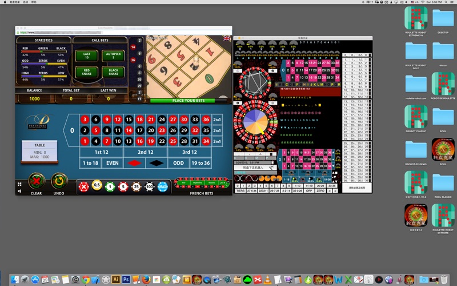The width and height of the screenshot is (457, 286).
Task: Bet on the 2nd 12 dozen
Action: point(146,152)
